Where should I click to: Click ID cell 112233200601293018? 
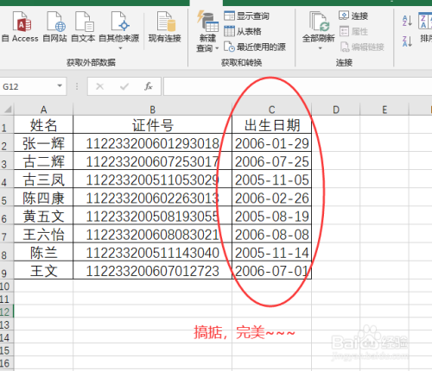pyautogui.click(x=153, y=143)
